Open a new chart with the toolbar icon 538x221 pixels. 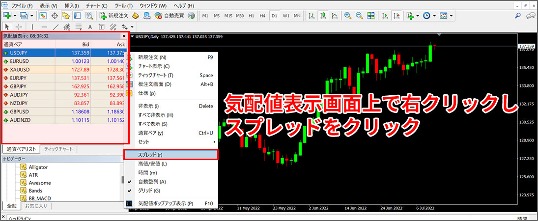coord(7,15)
